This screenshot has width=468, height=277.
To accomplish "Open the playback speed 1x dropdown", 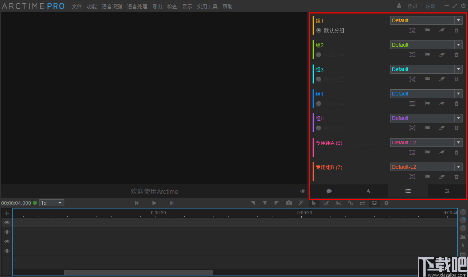I will tap(60, 203).
